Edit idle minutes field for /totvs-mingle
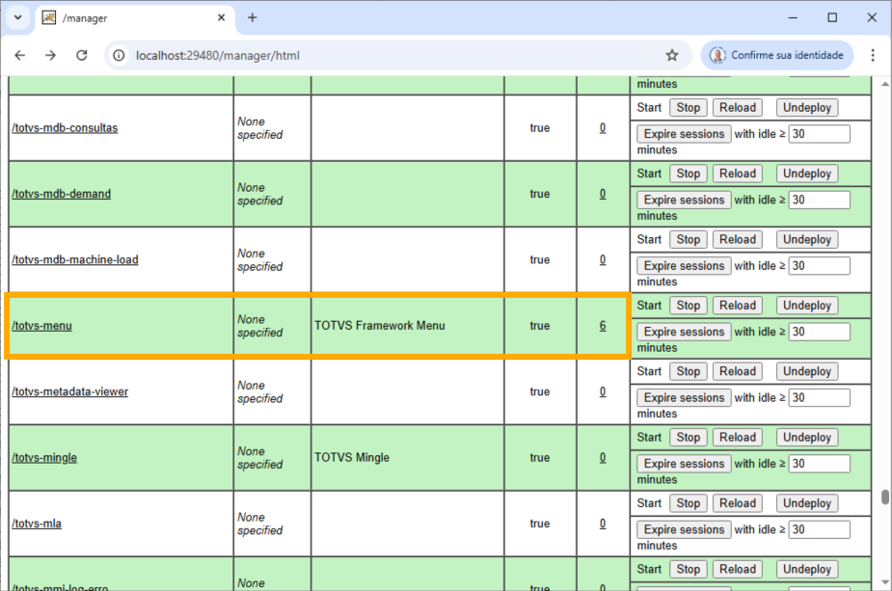The image size is (892, 591). pyautogui.click(x=819, y=464)
